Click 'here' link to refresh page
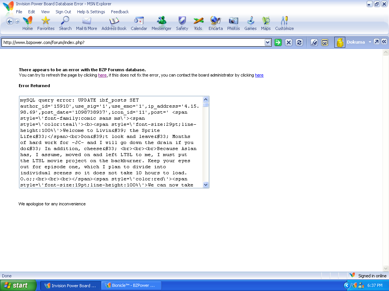 102,75
